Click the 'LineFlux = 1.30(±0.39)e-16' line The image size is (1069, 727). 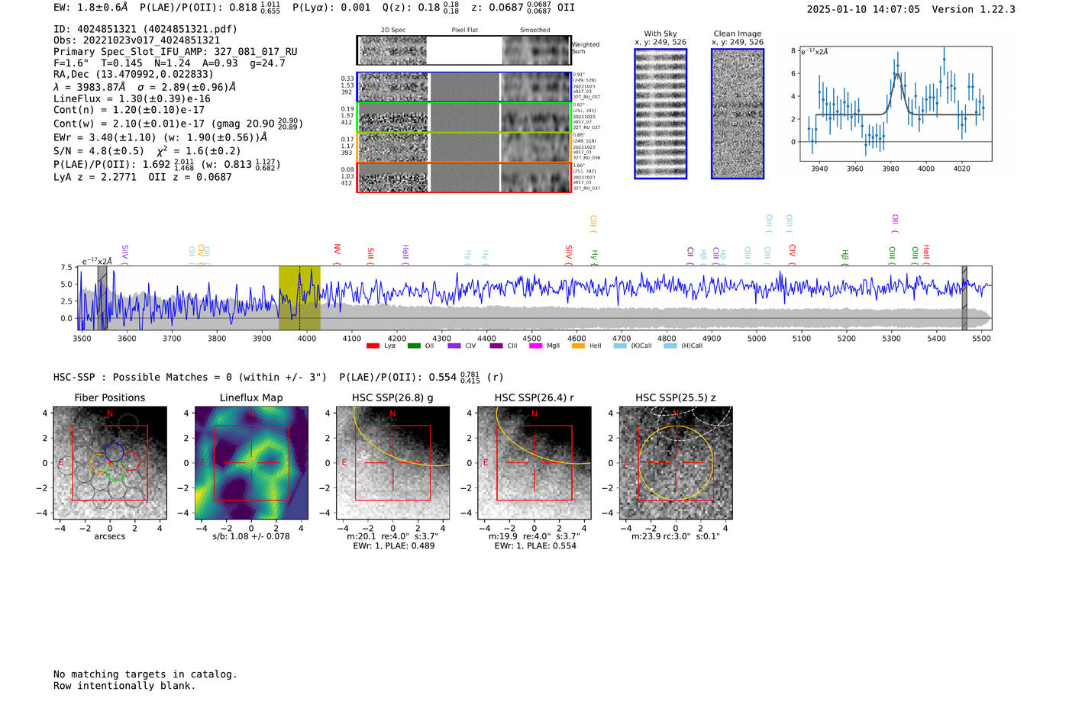(x=131, y=99)
